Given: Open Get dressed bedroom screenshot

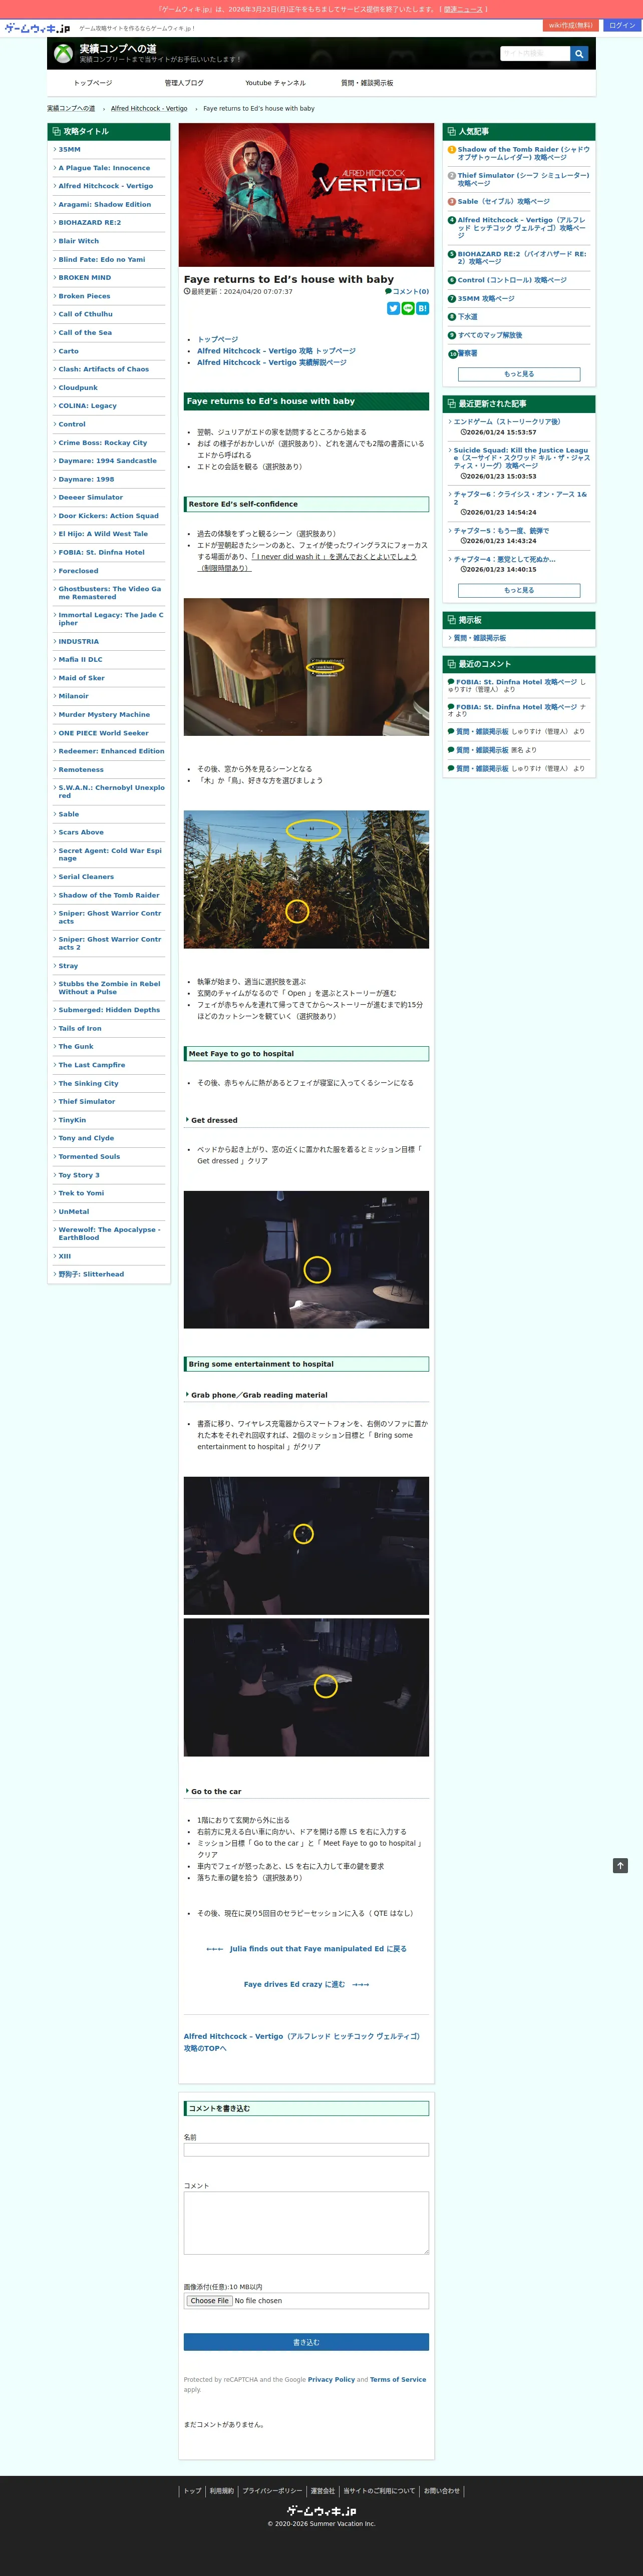Looking at the screenshot, I should coord(306,1259).
